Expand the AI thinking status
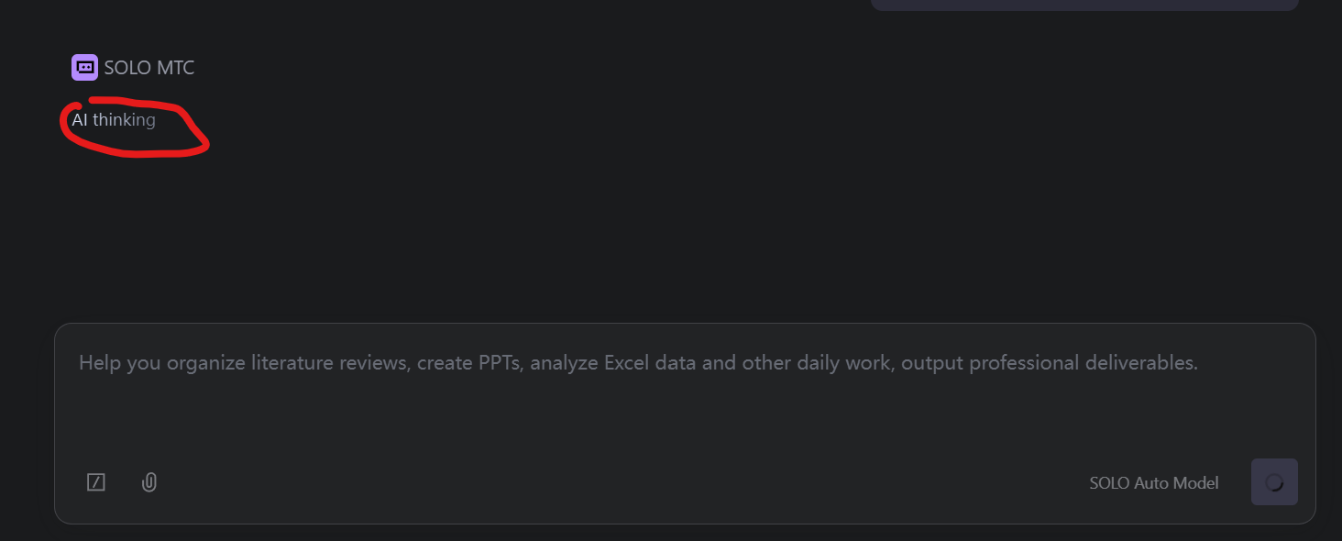Screen dimensions: 1342x541 tap(114, 120)
